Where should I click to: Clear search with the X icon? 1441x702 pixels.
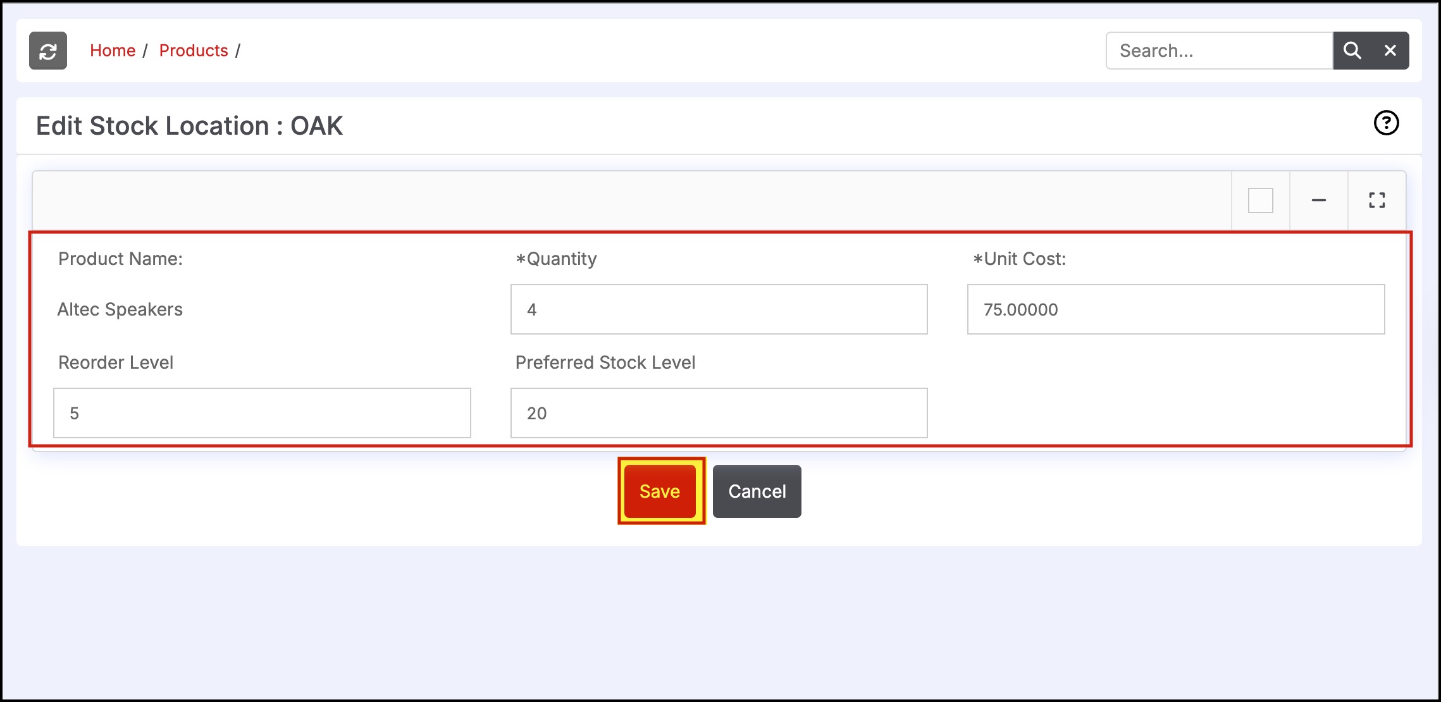(x=1390, y=51)
